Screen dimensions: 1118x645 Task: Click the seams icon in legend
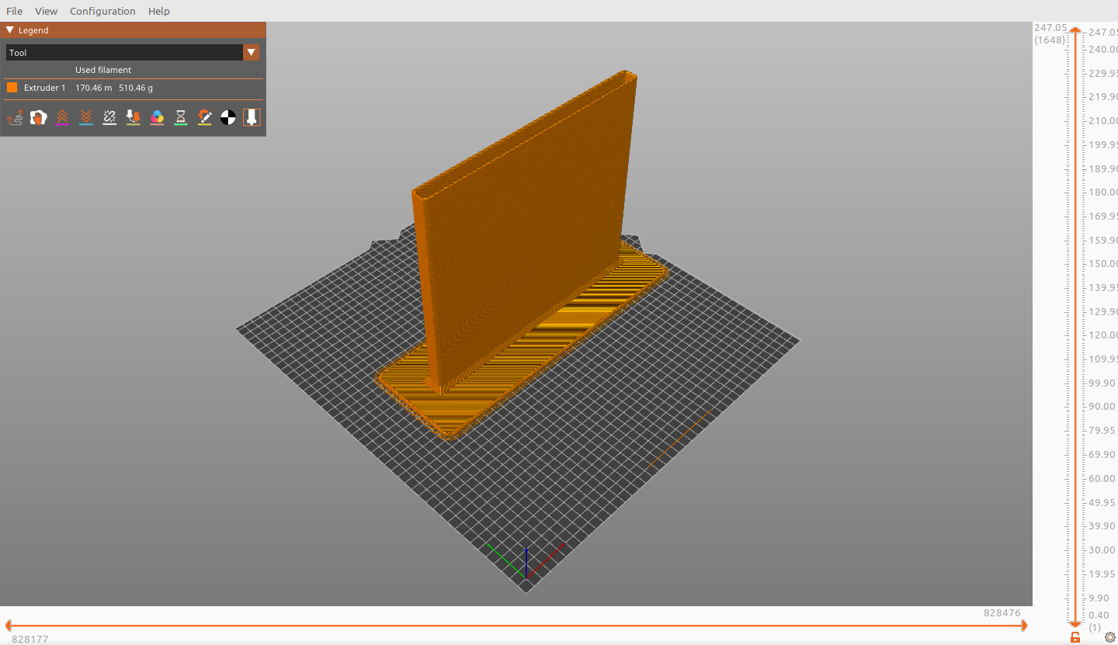109,117
